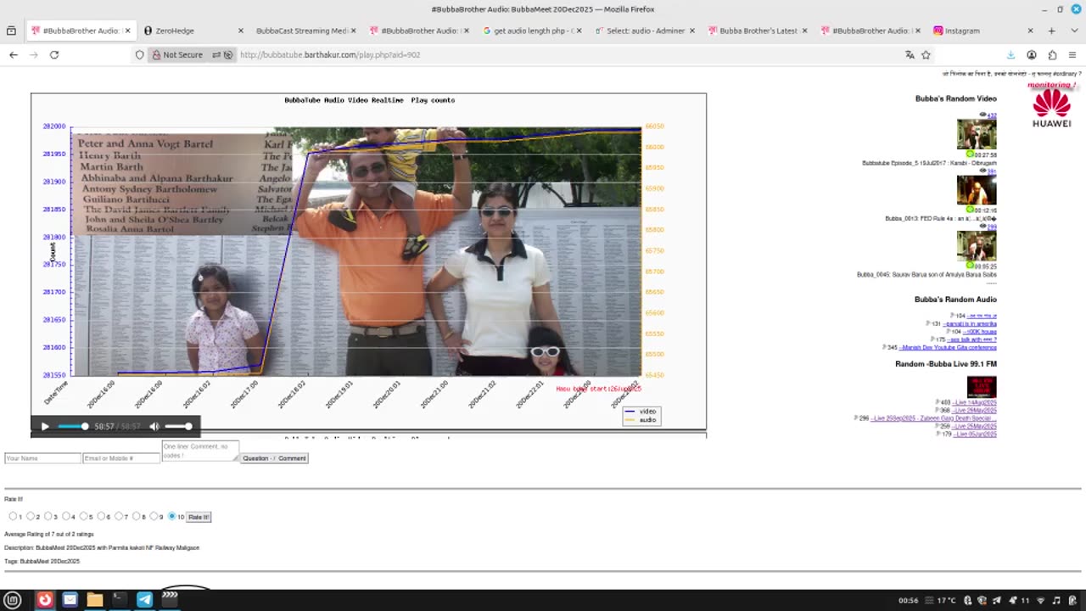Open the file manager folder in taskbar
Viewport: 1086px width, 611px height.
[x=95, y=600]
